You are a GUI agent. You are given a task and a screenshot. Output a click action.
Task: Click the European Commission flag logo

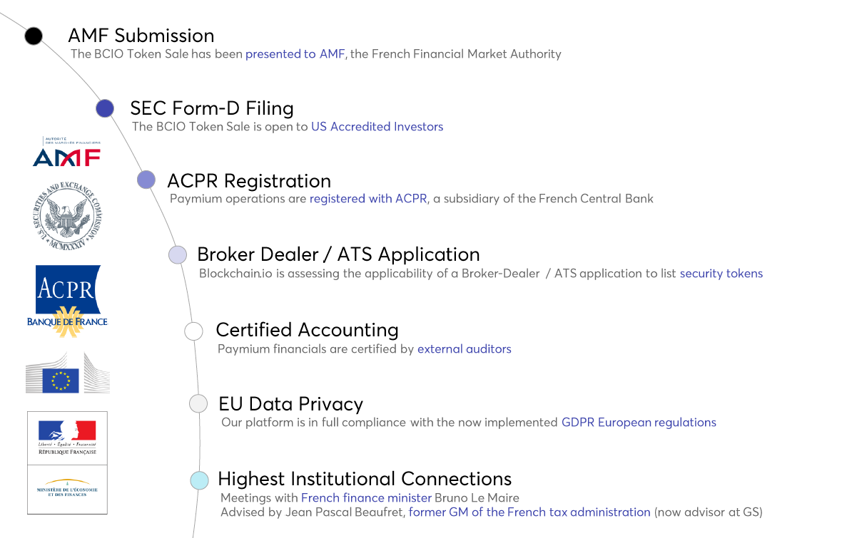[68, 373]
